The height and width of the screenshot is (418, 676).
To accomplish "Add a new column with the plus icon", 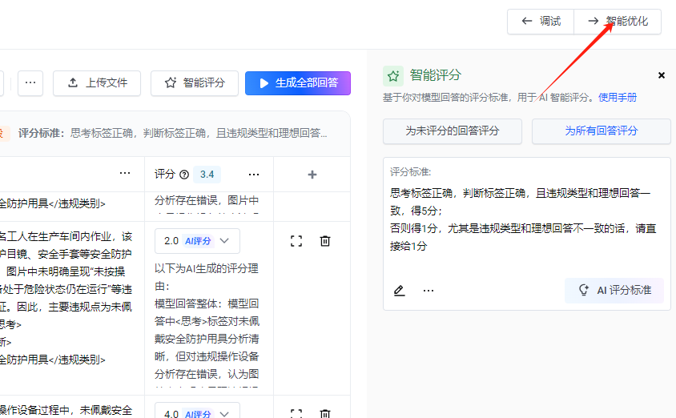I will point(312,175).
